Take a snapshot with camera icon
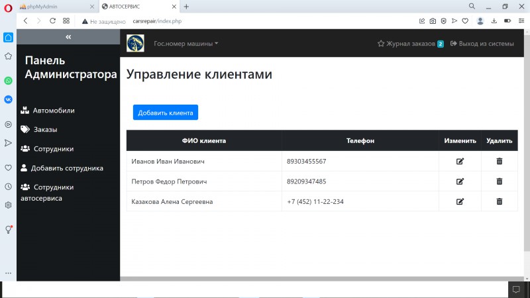Viewport: 530px width, 298px height. (433, 21)
